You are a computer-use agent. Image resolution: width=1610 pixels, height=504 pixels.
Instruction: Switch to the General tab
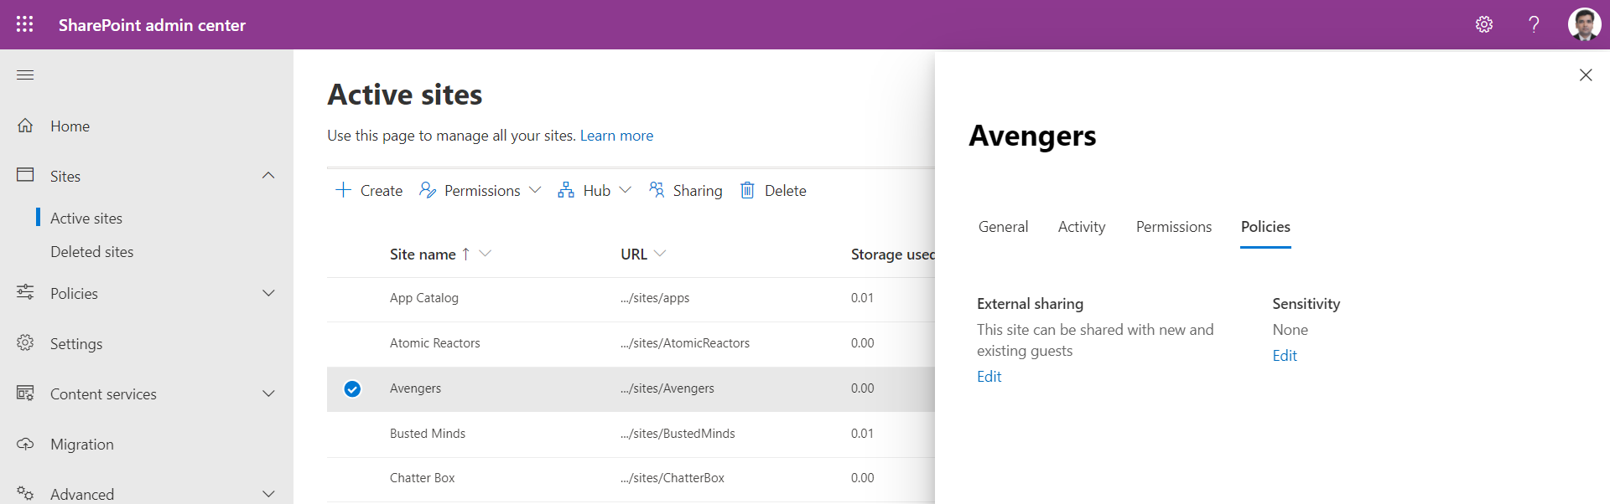(x=1003, y=227)
